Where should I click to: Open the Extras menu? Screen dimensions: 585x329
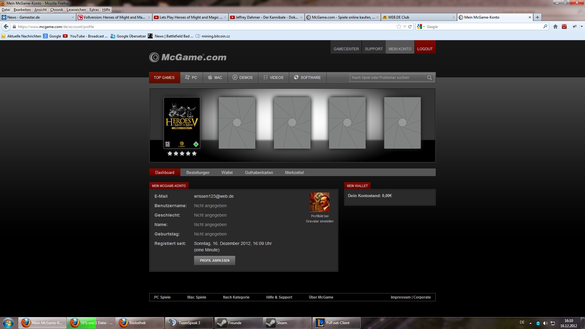click(x=94, y=10)
